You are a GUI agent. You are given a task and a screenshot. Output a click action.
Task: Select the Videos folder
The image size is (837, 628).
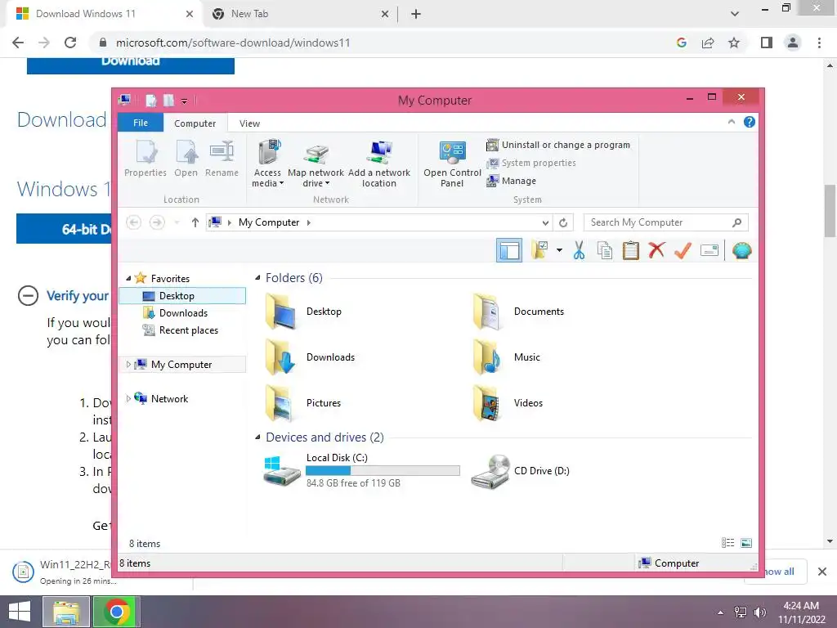click(508, 403)
